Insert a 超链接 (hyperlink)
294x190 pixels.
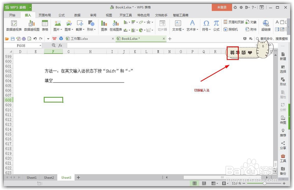[x=265, y=25]
